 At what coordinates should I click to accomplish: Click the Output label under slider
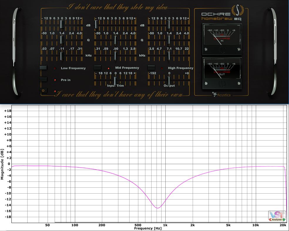(169, 85)
